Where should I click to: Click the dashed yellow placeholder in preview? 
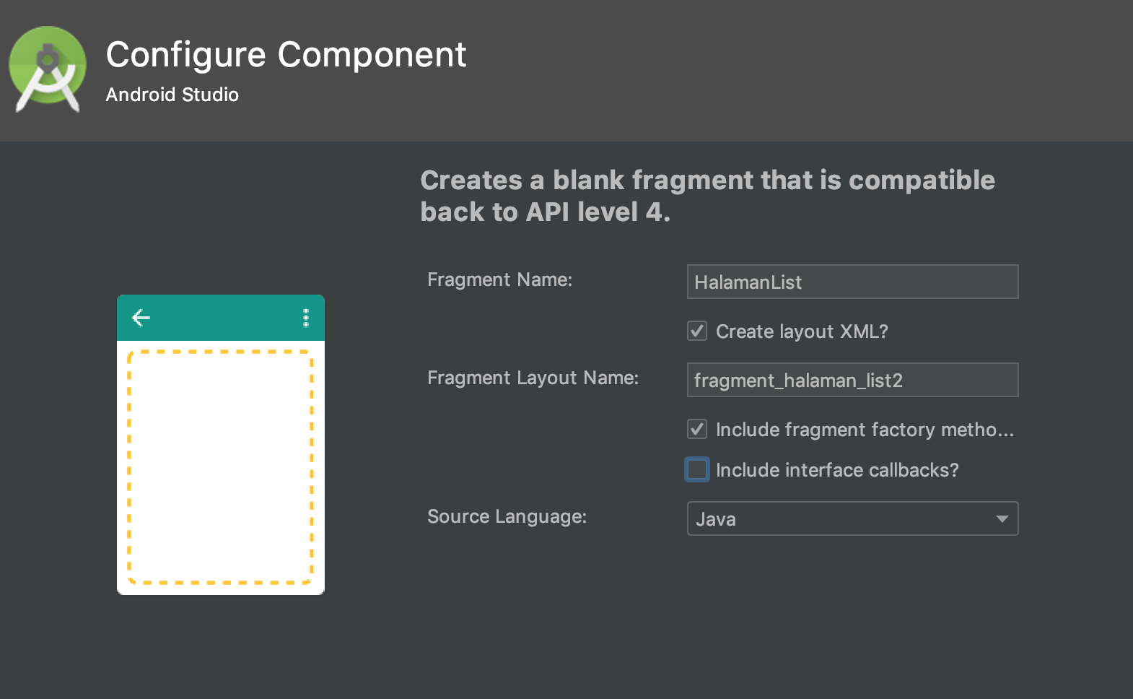220,466
